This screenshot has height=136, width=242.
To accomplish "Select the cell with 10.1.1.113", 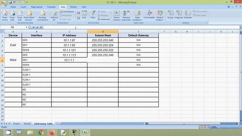I will [69, 55].
